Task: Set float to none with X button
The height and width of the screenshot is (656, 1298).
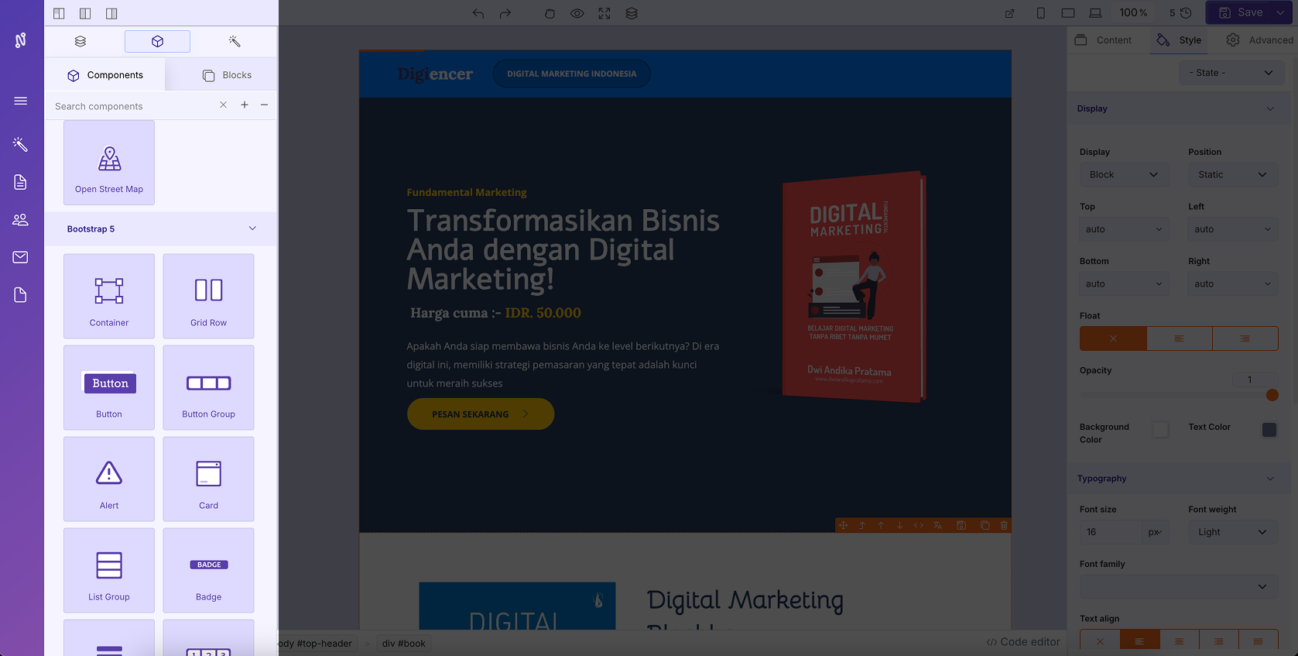Action: (x=1113, y=338)
